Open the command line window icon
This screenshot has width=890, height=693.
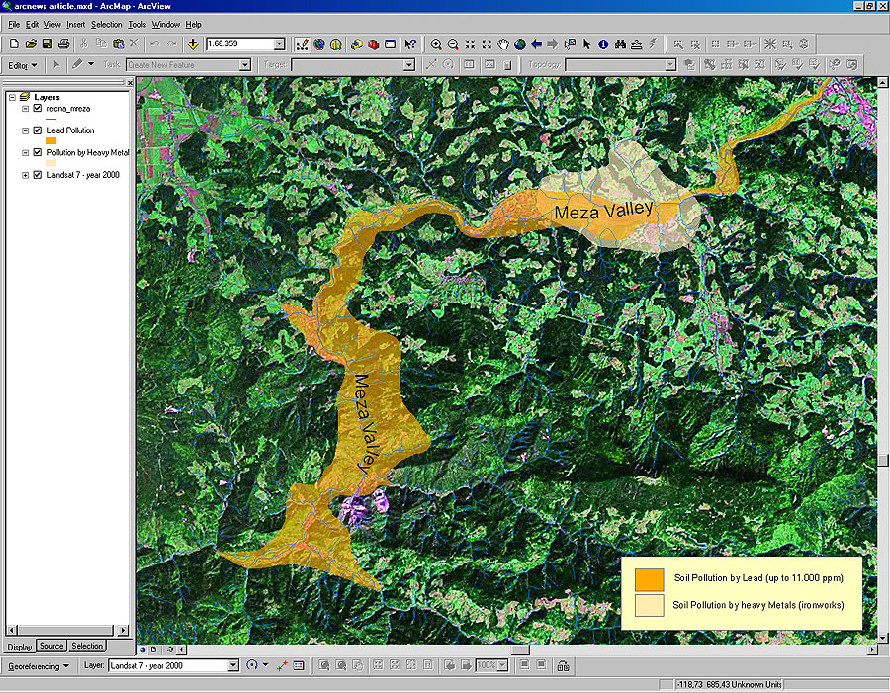tap(390, 43)
